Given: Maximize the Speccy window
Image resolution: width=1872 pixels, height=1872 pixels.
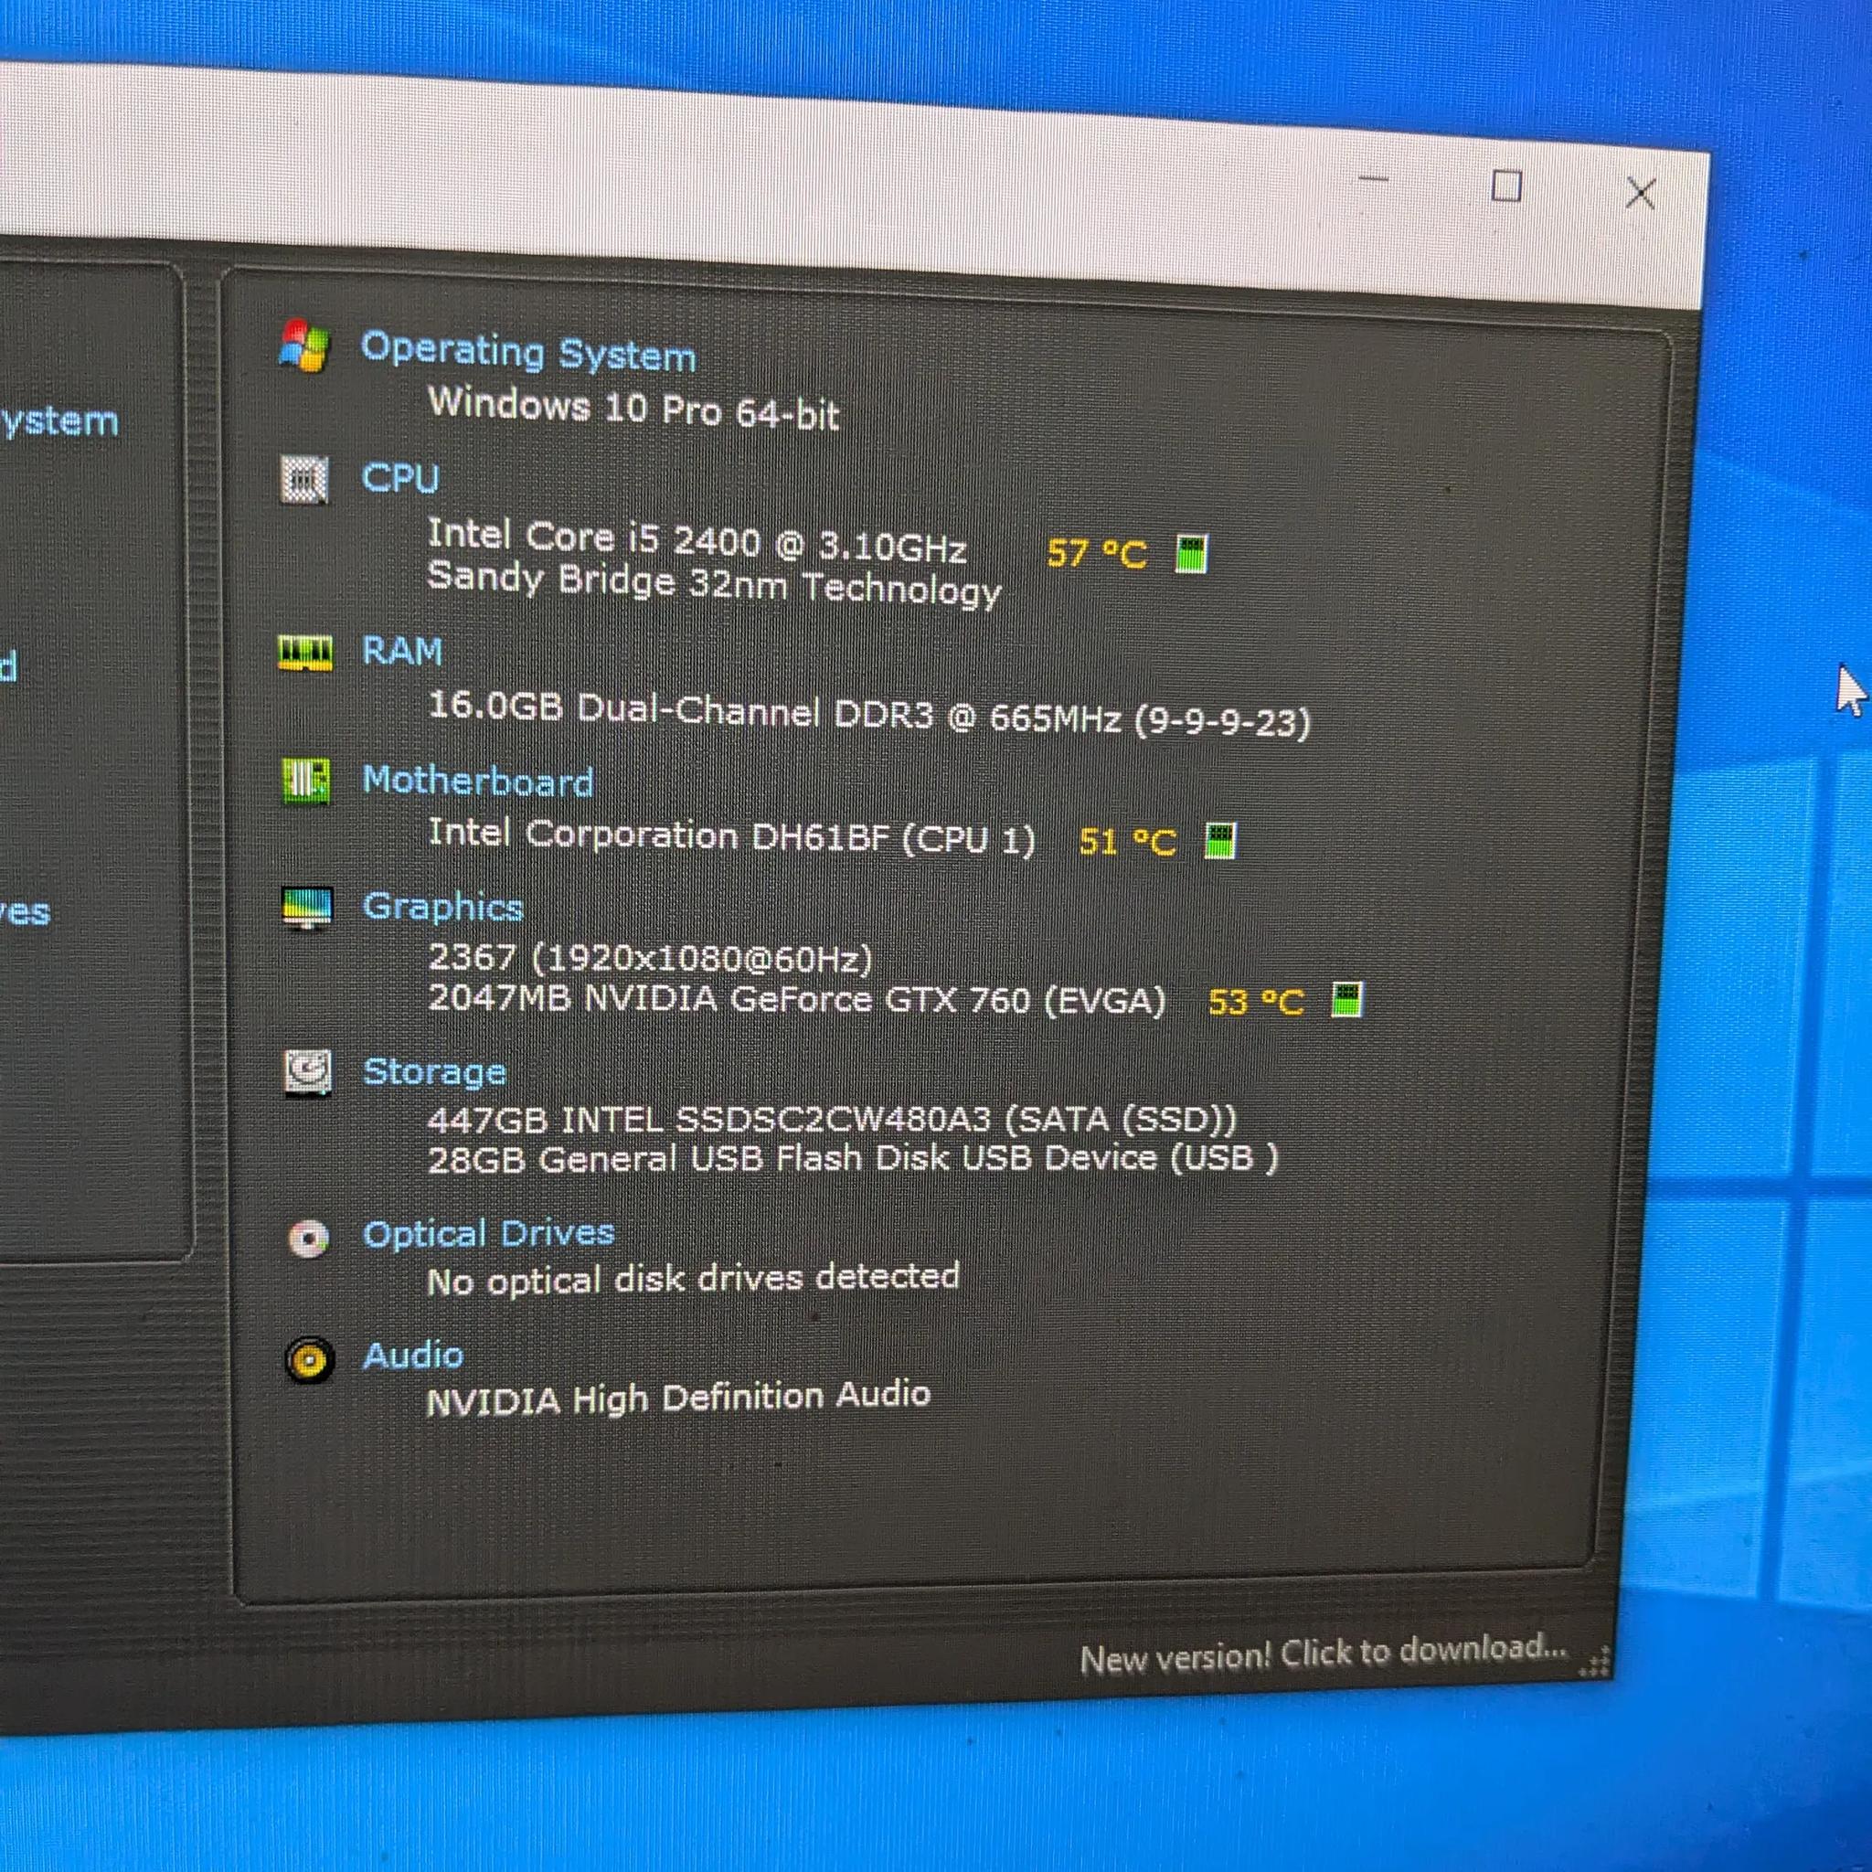Looking at the screenshot, I should (1505, 185).
